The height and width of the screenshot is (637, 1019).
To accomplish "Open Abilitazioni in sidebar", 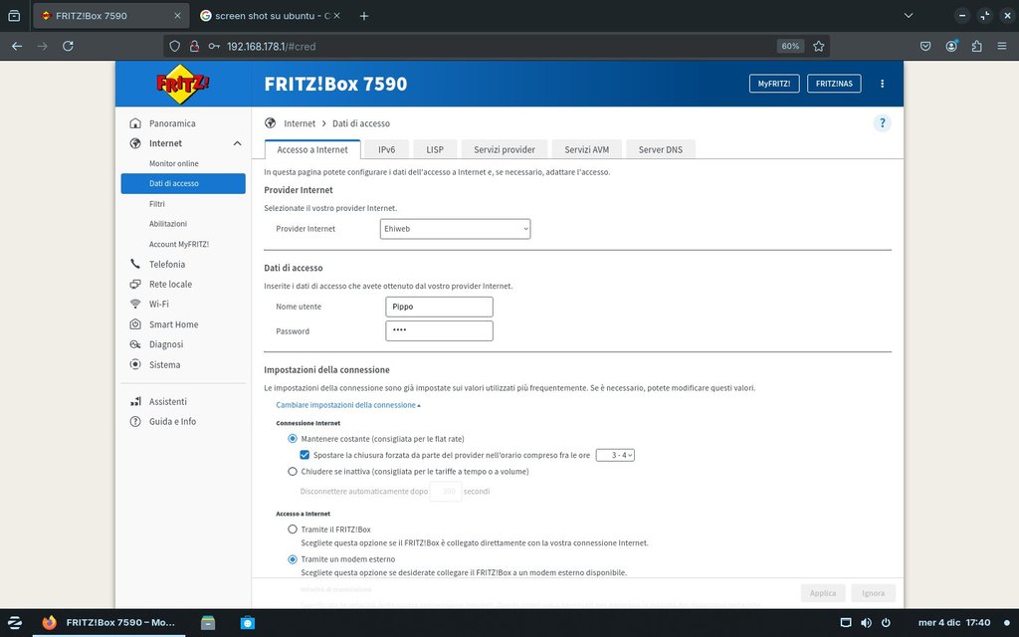I will [167, 224].
